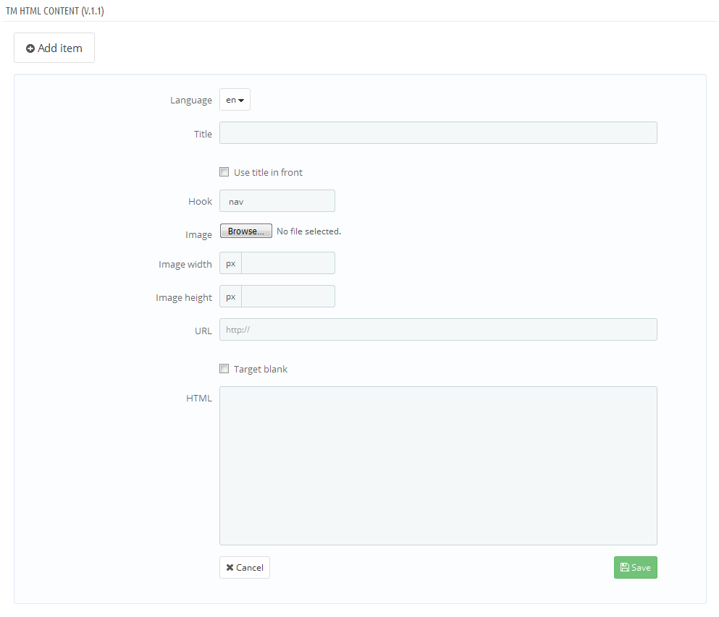Tick the Target blank checkbox
This screenshot has height=617, width=719.
[x=224, y=369]
